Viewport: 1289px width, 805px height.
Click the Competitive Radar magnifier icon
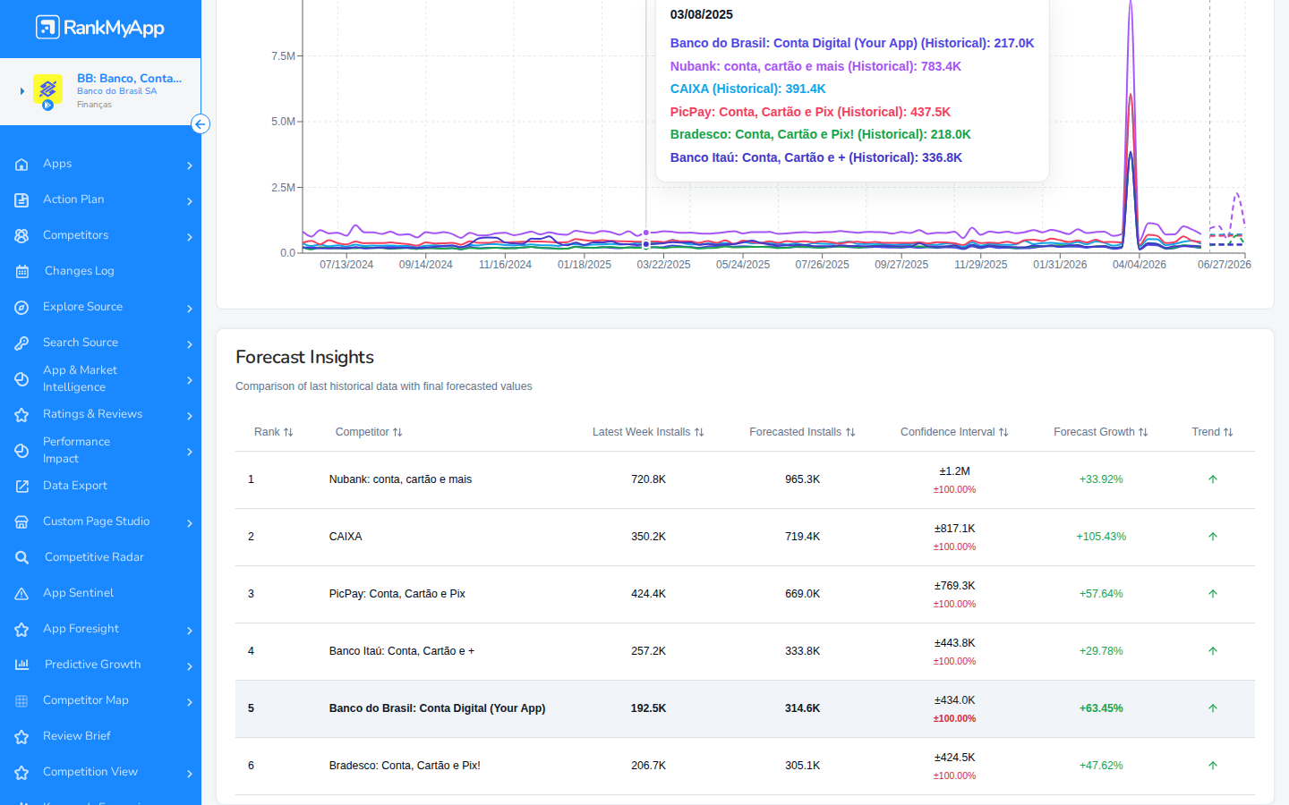tap(21, 558)
